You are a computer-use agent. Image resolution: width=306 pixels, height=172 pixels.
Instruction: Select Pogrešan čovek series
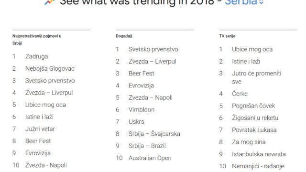(x=253, y=106)
